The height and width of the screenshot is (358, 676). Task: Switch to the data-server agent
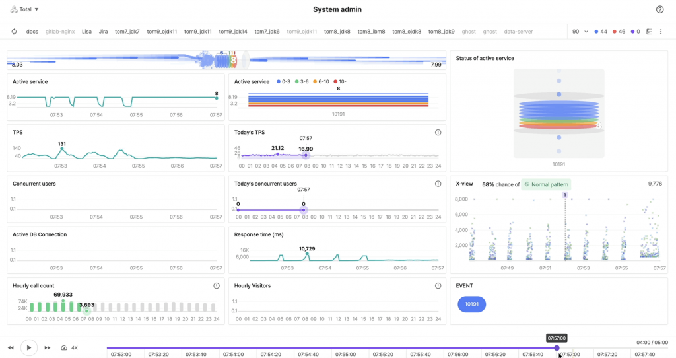tap(518, 32)
